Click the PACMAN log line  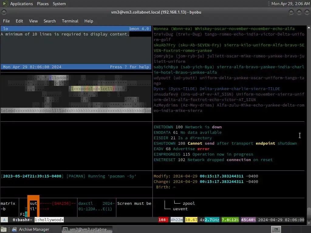point(69,176)
